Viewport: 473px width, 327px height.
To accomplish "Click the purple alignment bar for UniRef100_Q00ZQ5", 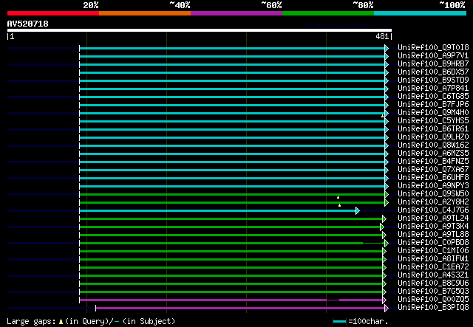I will 231,300.
